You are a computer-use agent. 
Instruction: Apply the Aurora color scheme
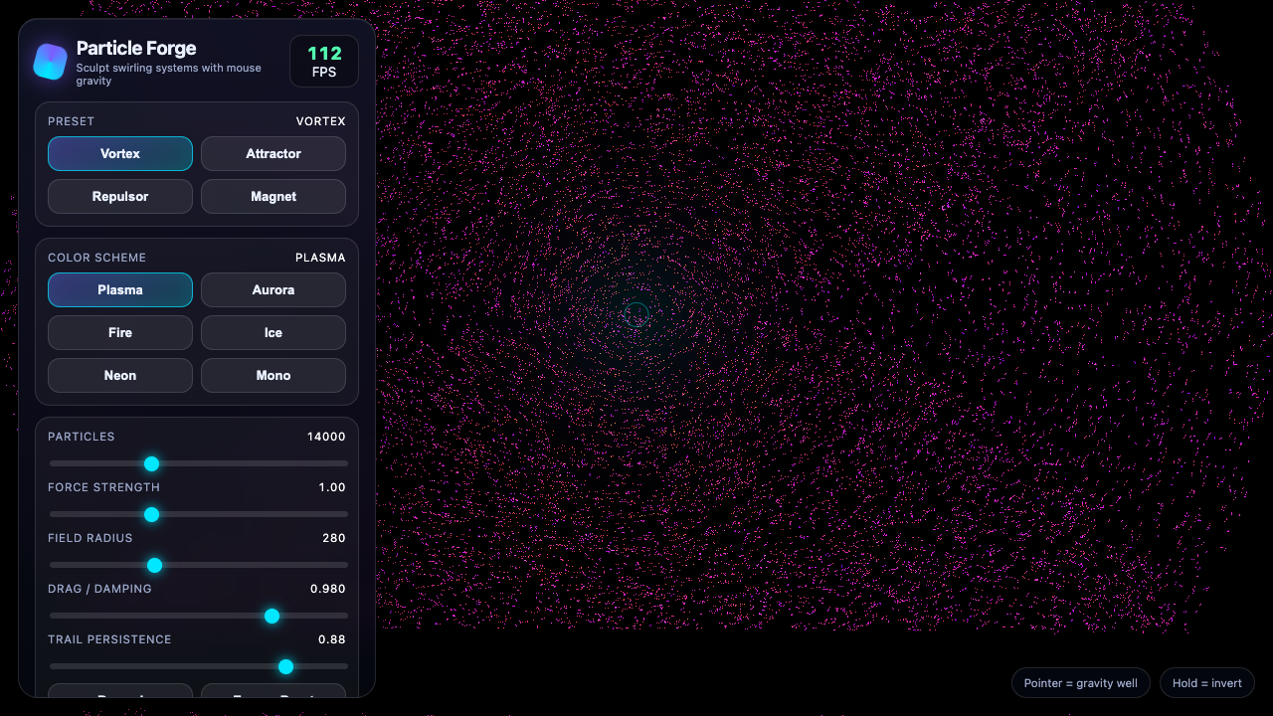pos(273,290)
